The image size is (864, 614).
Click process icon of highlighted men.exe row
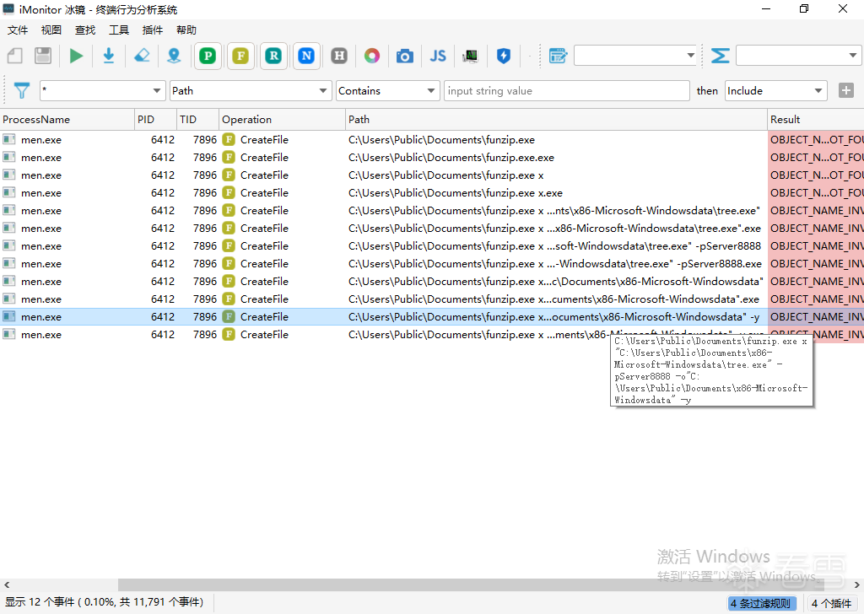tap(8, 316)
